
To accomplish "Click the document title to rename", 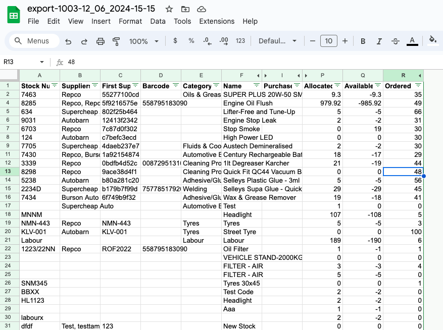I will click(91, 9).
